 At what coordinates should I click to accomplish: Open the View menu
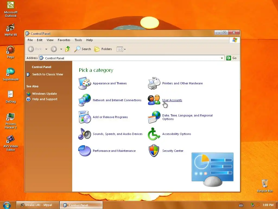pyautogui.click(x=50, y=40)
